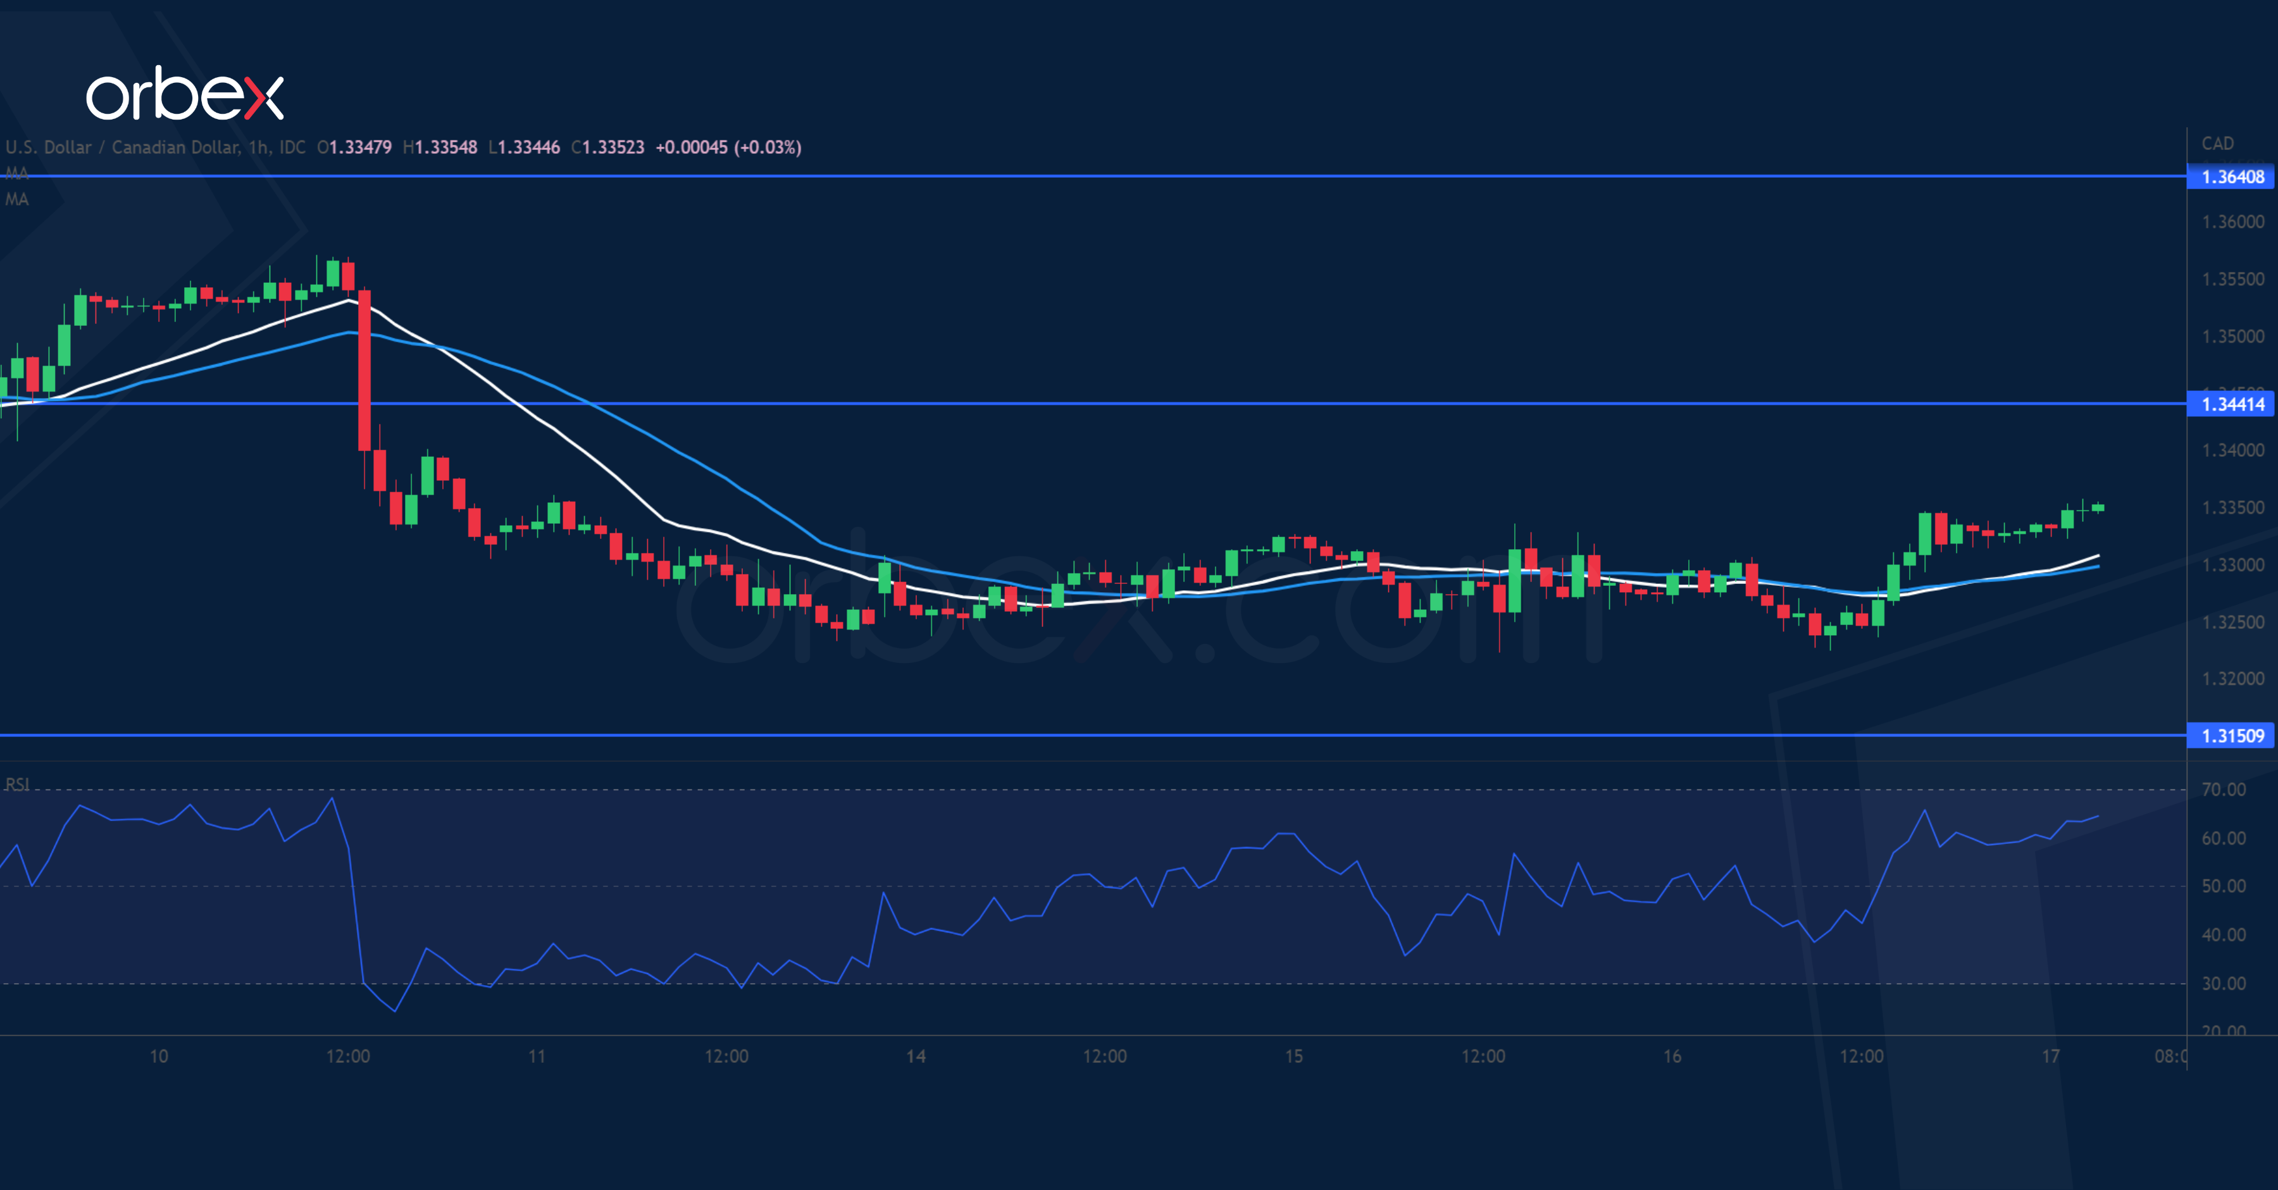
Task: Click the CAD currency label on price axis
Action: [x=2218, y=143]
